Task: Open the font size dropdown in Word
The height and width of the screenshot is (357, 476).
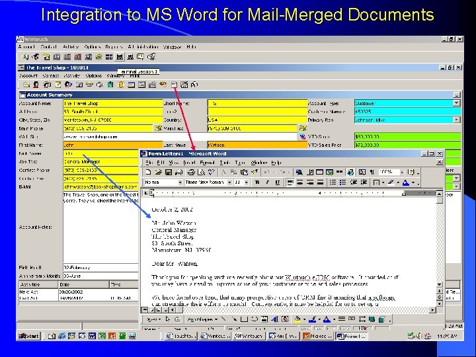Action: tap(246, 182)
